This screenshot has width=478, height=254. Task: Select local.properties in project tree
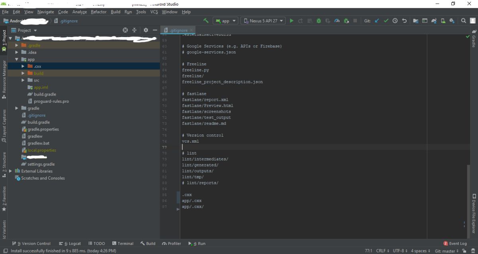42,150
